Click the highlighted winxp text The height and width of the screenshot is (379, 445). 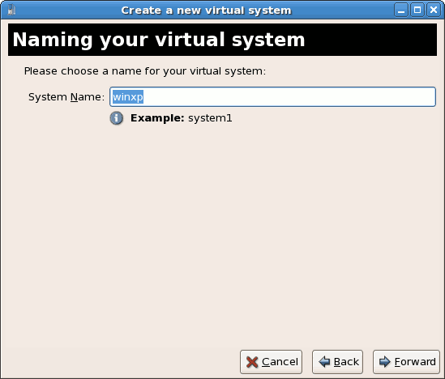[128, 97]
